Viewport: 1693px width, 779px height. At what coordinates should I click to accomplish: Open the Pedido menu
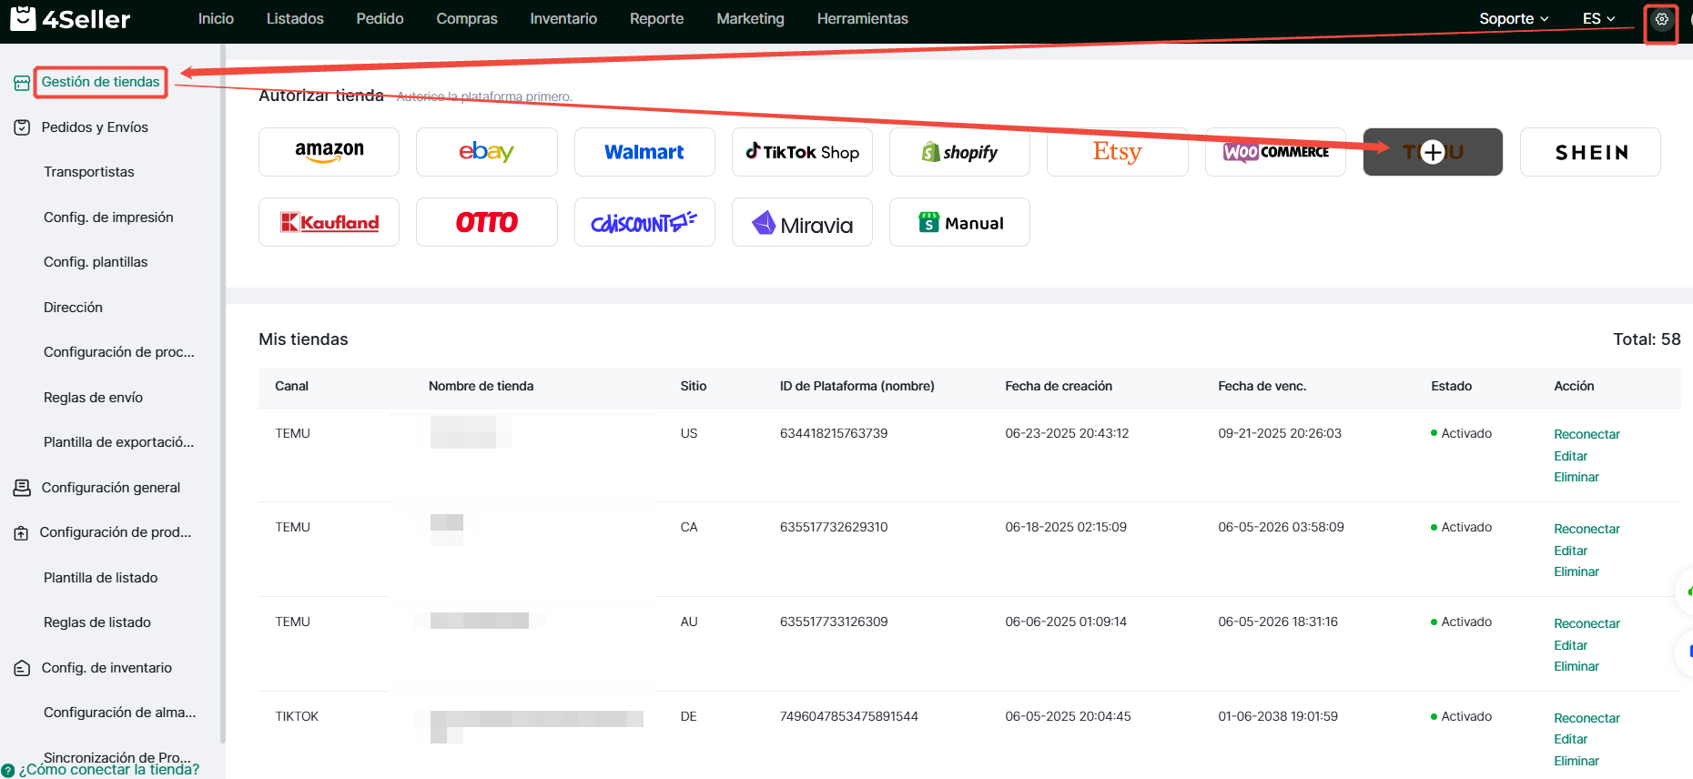380,18
